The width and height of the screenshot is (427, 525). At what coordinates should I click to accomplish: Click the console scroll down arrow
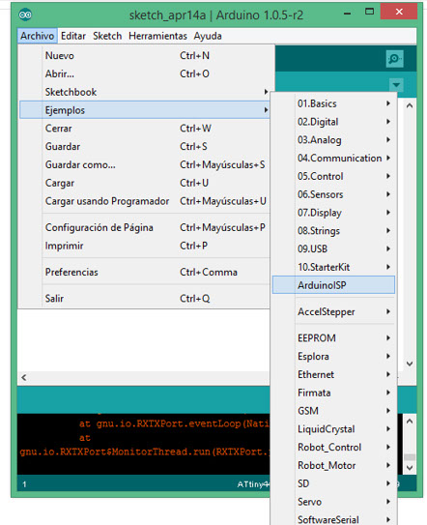click(410, 468)
